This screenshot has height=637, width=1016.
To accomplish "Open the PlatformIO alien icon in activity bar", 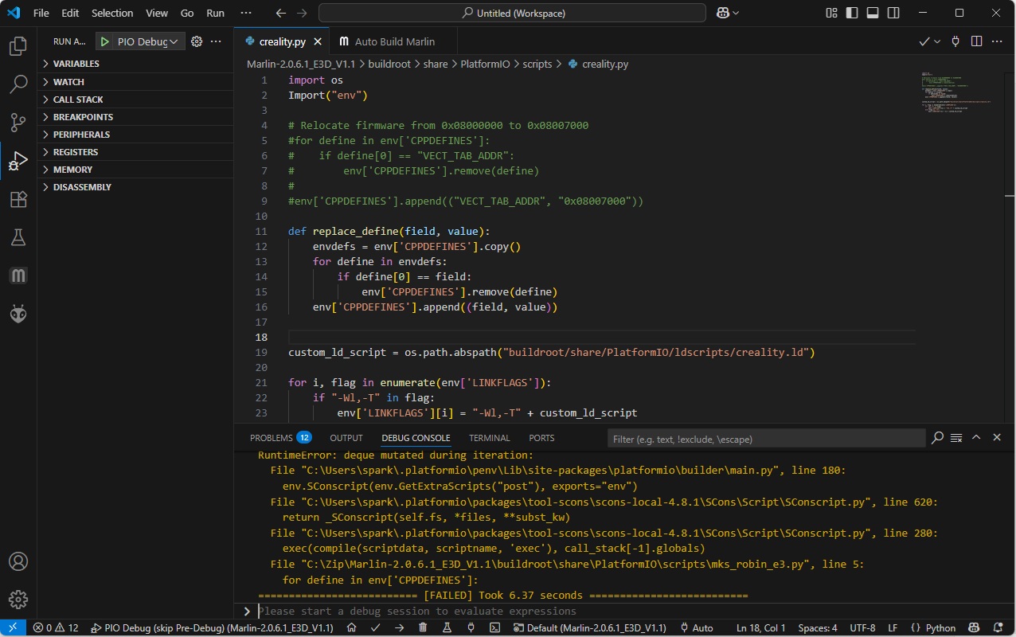I will [x=18, y=315].
